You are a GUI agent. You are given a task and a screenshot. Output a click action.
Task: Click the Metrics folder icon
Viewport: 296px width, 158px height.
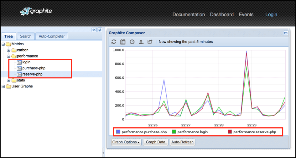(x=8, y=44)
